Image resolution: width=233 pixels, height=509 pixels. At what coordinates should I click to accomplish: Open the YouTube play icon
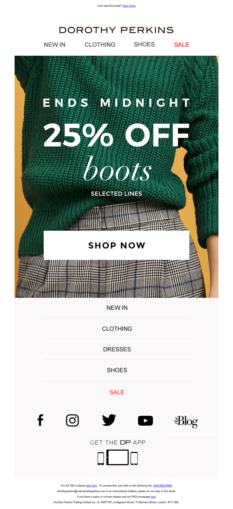(145, 421)
